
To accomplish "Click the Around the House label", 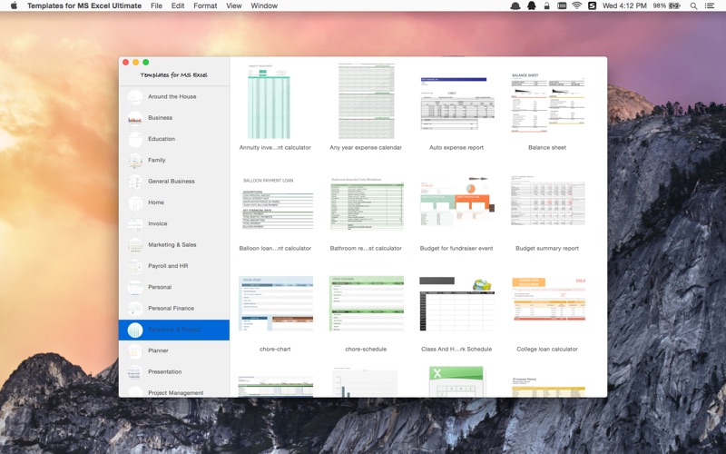I will pyautogui.click(x=172, y=97).
